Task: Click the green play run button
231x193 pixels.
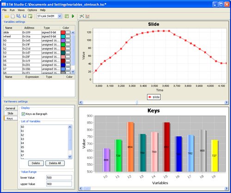Action: pos(73,16)
